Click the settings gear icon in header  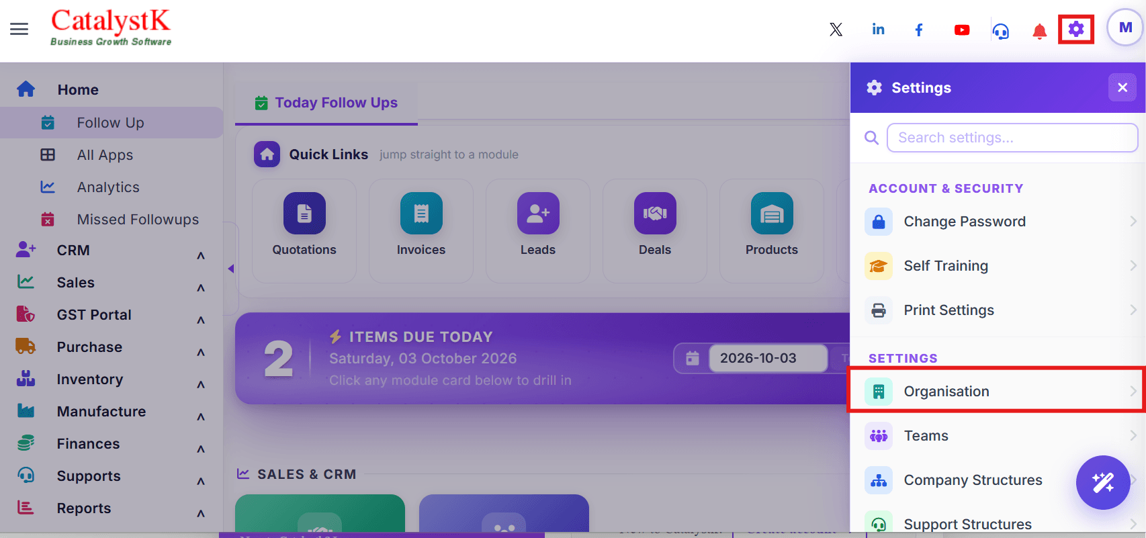[1076, 30]
